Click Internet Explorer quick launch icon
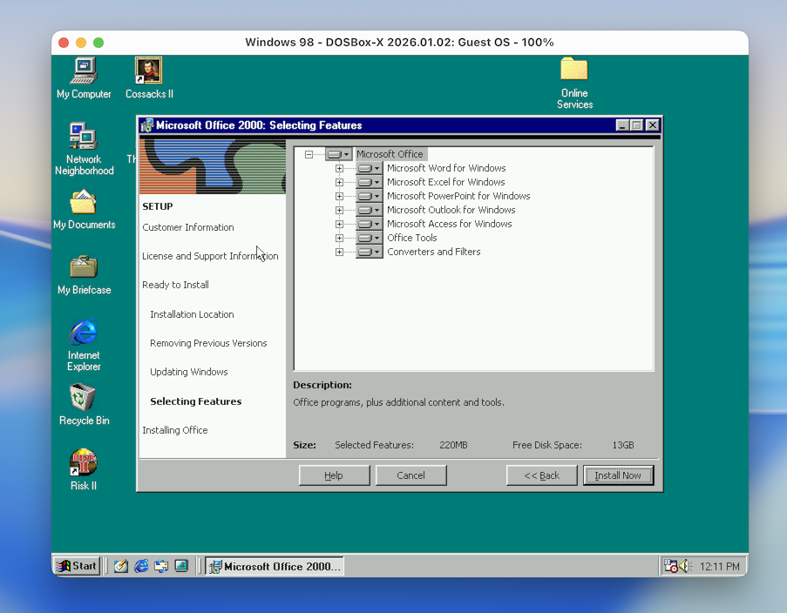 tap(141, 566)
